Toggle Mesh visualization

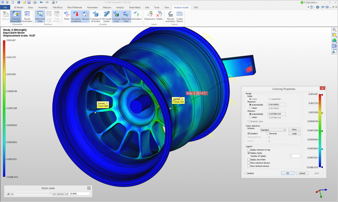tap(67, 16)
